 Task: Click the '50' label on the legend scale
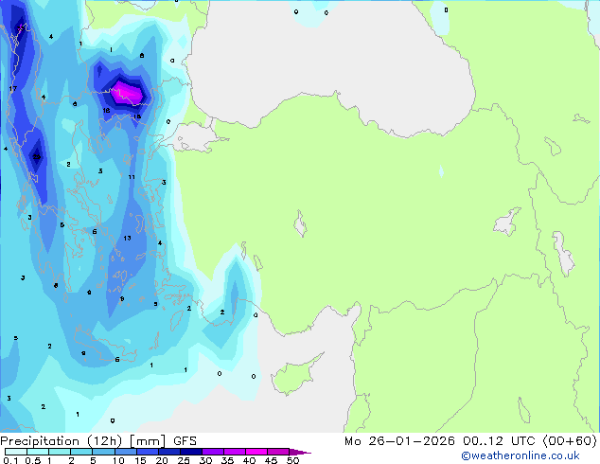(x=293, y=460)
